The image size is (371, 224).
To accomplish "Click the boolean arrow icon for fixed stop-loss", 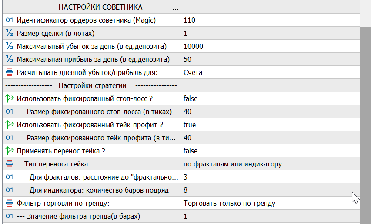I will click(10, 98).
